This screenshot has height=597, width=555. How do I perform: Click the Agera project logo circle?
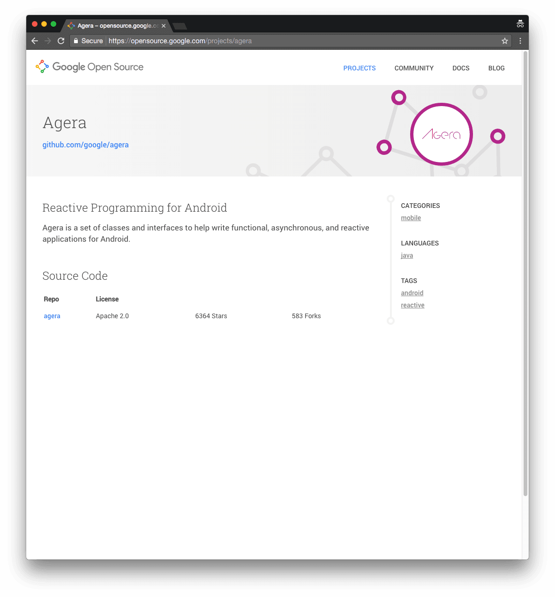tap(442, 134)
